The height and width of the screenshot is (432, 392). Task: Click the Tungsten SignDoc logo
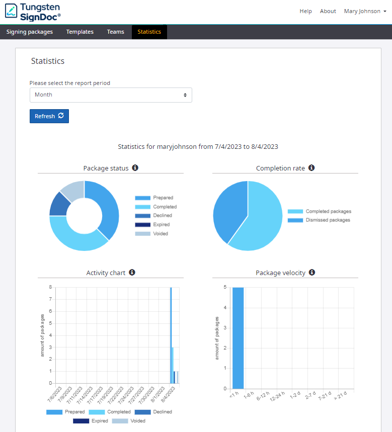tap(33, 11)
